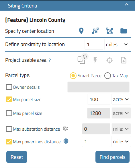Viewport: 135px width, 168px height.
Task: Select the polygon drawing tool icon
Action: pyautogui.click(x=110, y=31)
